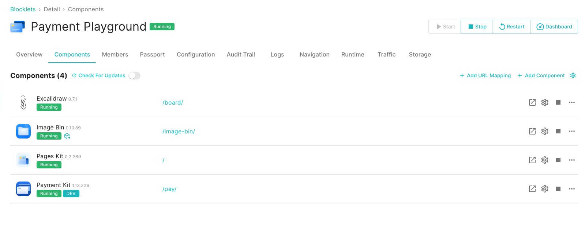Open Payment Kit external link icon

[532, 189]
